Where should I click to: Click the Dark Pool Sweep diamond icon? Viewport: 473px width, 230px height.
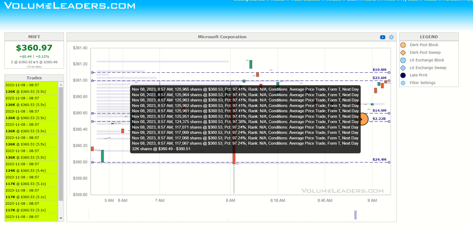click(403, 52)
